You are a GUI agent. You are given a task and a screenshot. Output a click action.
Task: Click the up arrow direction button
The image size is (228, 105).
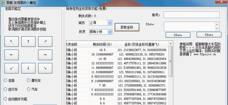point(28,41)
